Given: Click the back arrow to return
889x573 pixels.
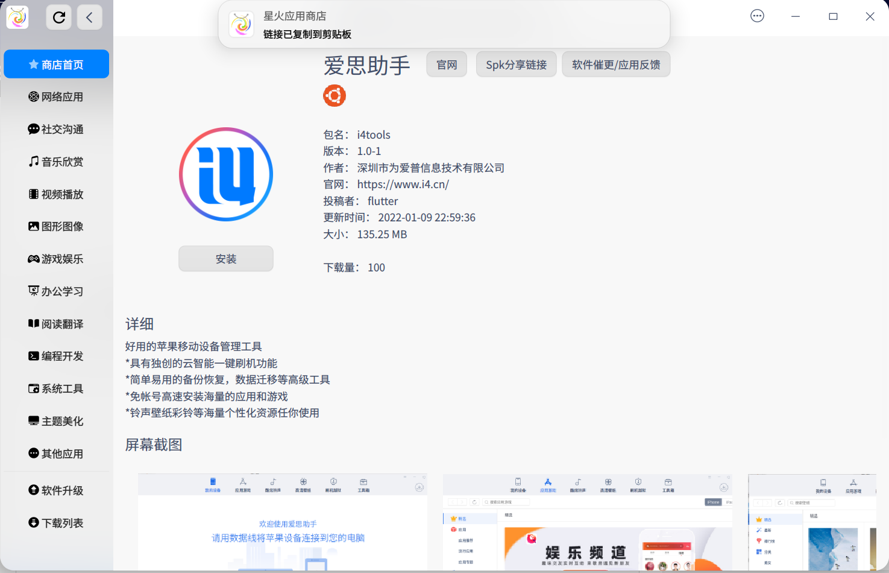Looking at the screenshot, I should pyautogui.click(x=90, y=17).
